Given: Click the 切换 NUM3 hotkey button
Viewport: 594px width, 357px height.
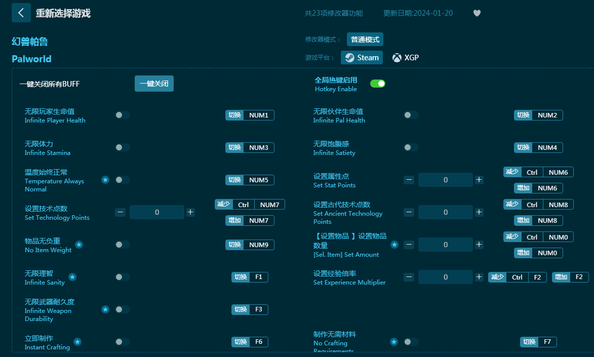Looking at the screenshot, I should 250,147.
